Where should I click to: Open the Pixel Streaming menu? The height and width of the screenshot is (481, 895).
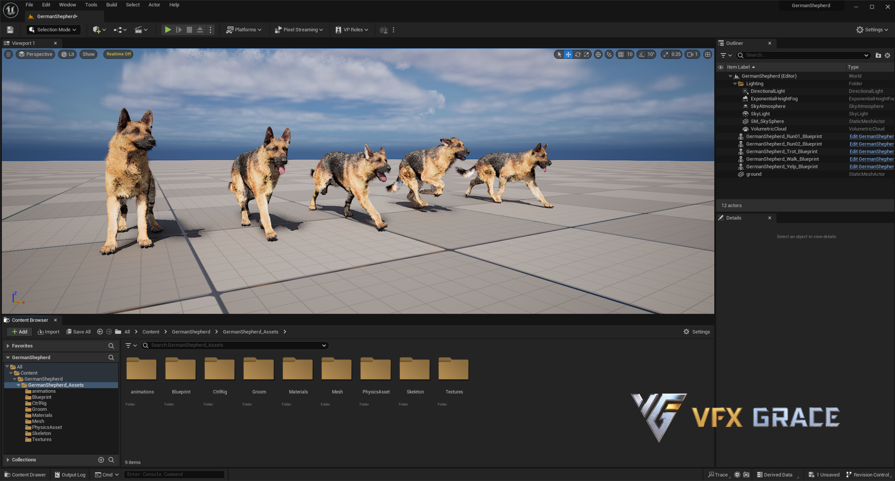pos(299,30)
